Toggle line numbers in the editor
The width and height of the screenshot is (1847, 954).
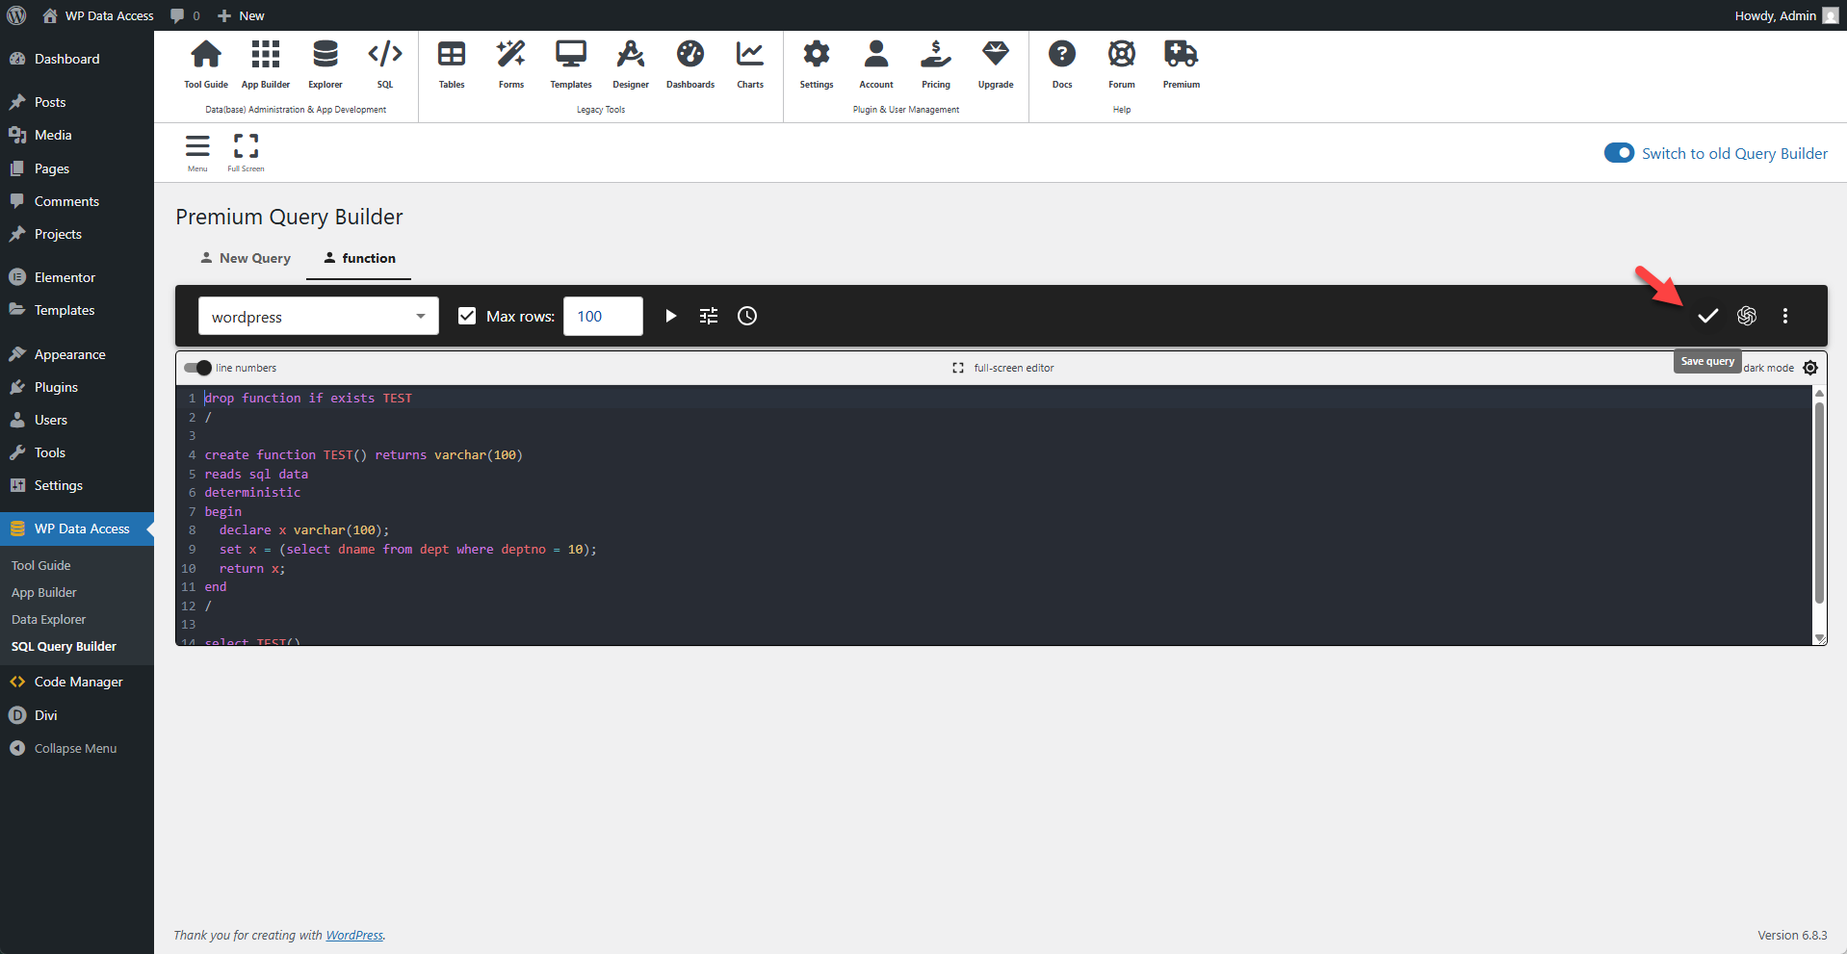(195, 368)
